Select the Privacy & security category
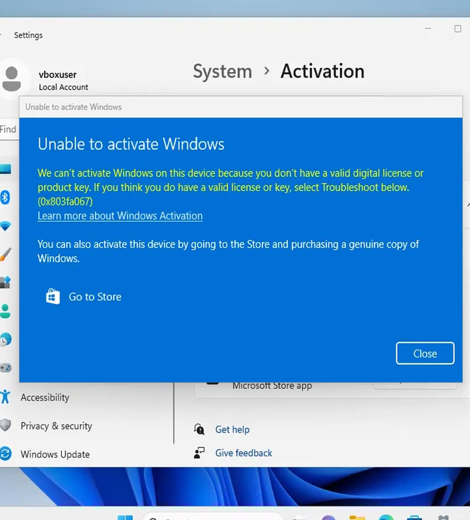The image size is (470, 520). point(56,426)
